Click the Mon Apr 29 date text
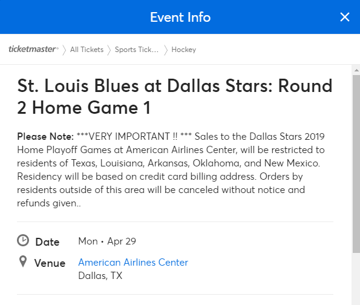Screen dimensions: 360x305 (x=107, y=241)
